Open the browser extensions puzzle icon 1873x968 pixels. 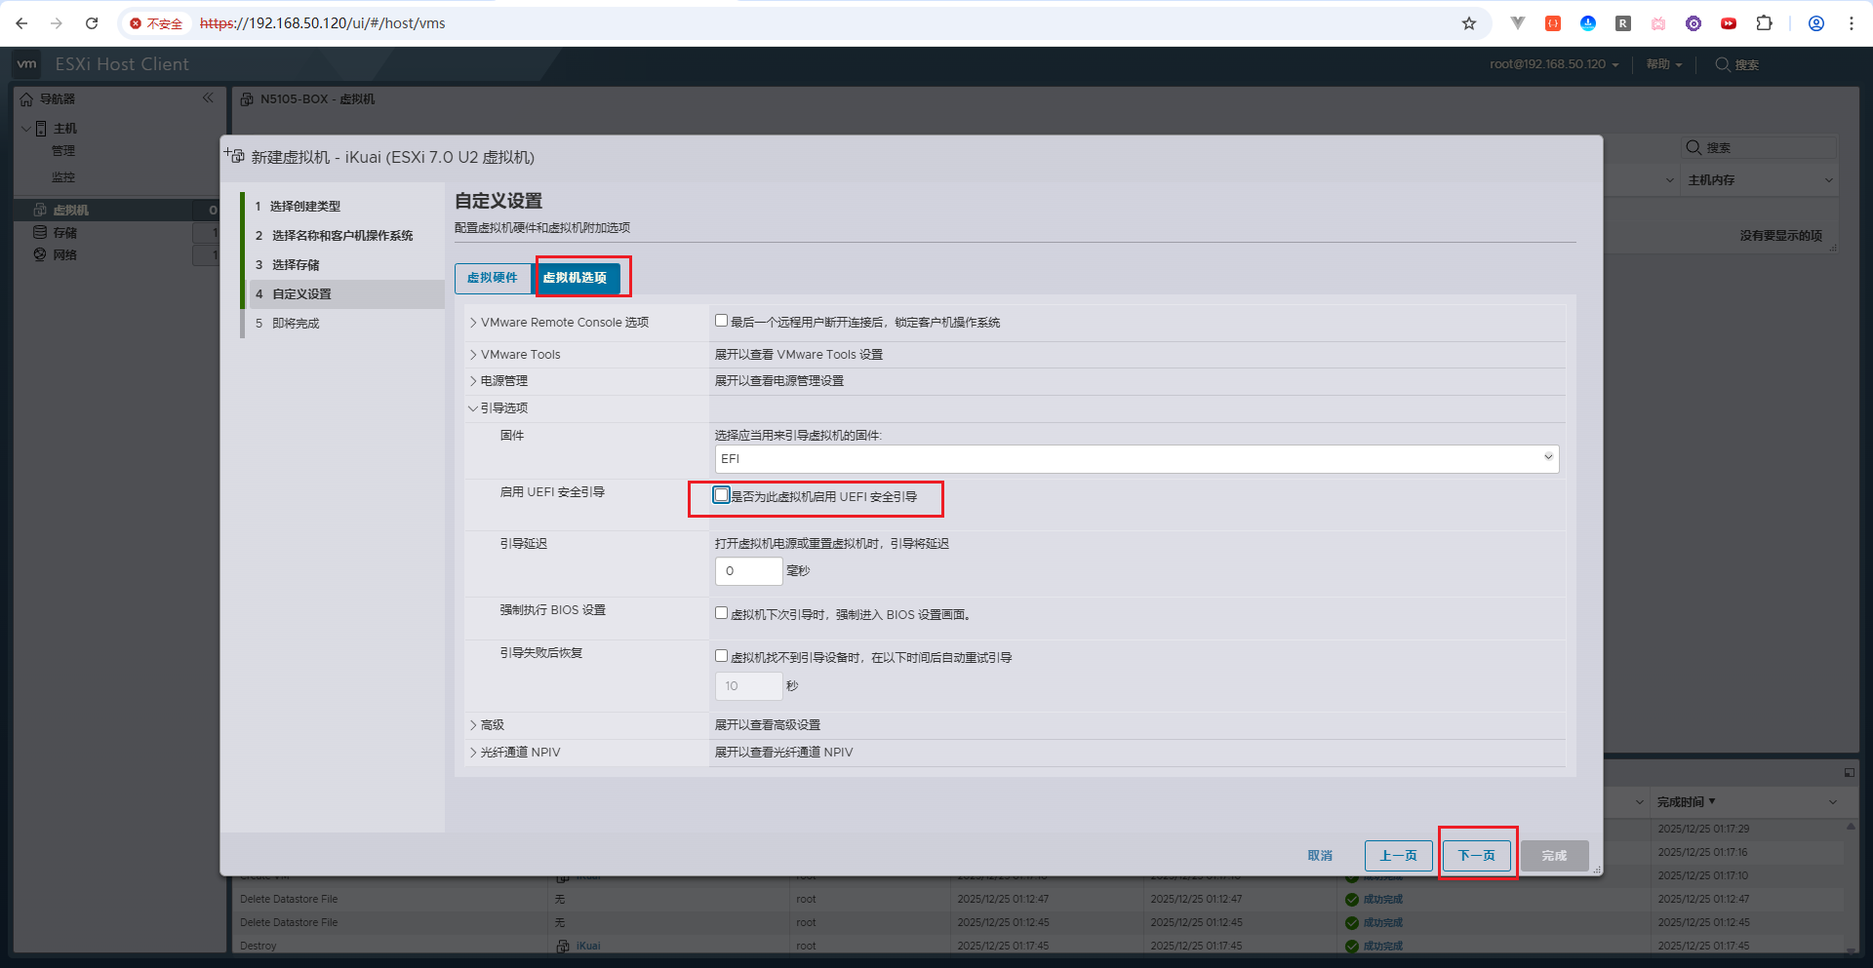1764,23
